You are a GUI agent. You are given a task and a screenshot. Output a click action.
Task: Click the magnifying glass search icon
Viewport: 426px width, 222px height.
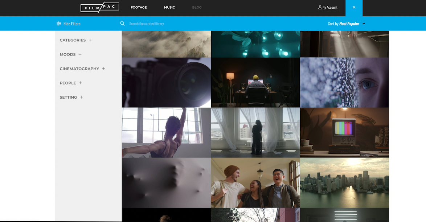tap(122, 23)
